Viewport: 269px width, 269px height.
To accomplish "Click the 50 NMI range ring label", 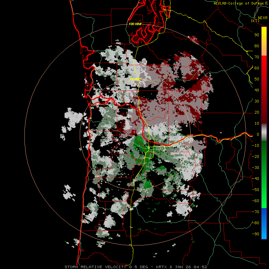I will point(135,79).
